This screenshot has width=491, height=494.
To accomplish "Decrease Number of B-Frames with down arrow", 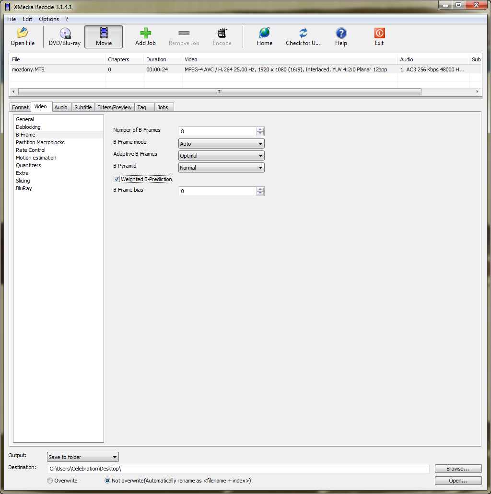I will pos(260,133).
